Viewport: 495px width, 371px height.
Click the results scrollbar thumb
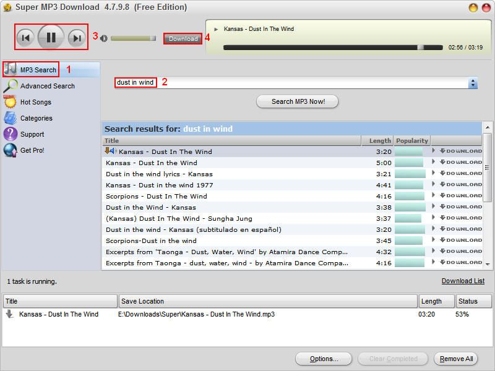point(488,167)
